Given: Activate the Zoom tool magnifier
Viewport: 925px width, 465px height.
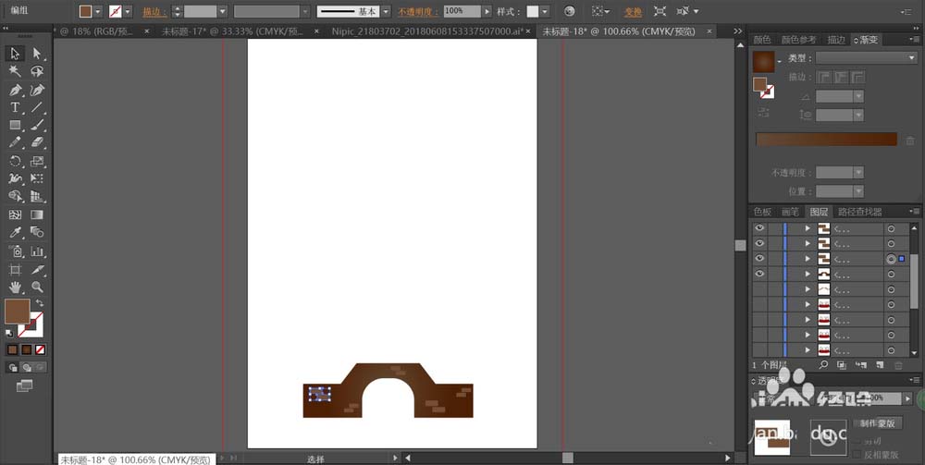Looking at the screenshot, I should (x=37, y=287).
